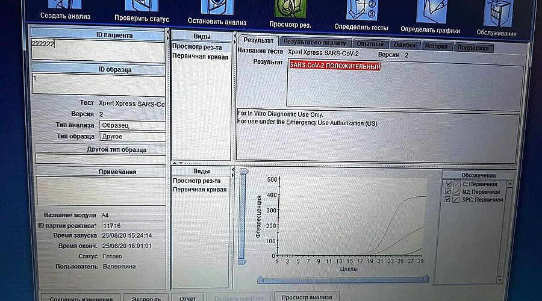Viewport: 542px width, 301px height.
Task: Toggle the N2; Первичная checkbox
Action: [447, 191]
